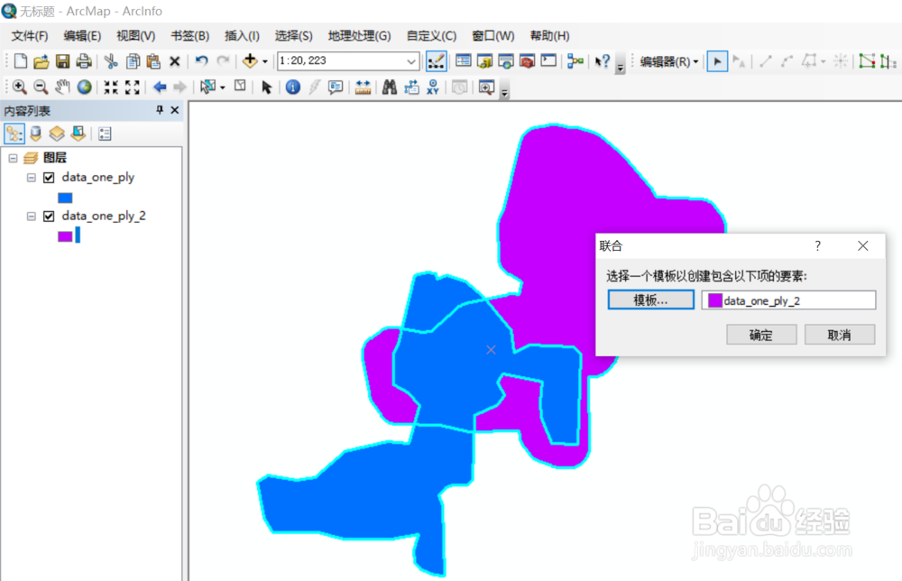Select the Measure ruler tool
This screenshot has width=902, height=581.
[x=363, y=88]
